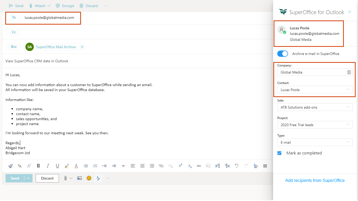
Task: Open the emoji picker
Action: 89,178
